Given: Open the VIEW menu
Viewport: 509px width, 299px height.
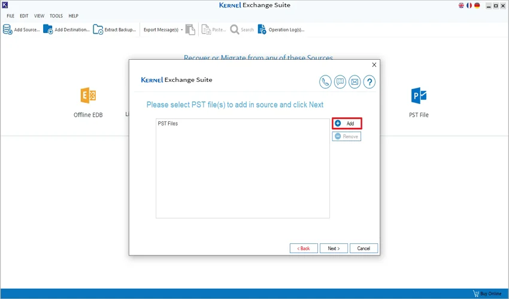Looking at the screenshot, I should [x=39, y=16].
